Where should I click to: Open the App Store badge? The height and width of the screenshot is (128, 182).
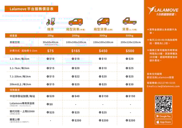click(x=163, y=122)
